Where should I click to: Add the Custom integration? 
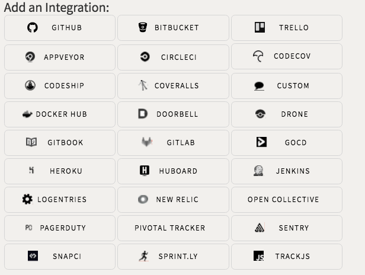287,86
